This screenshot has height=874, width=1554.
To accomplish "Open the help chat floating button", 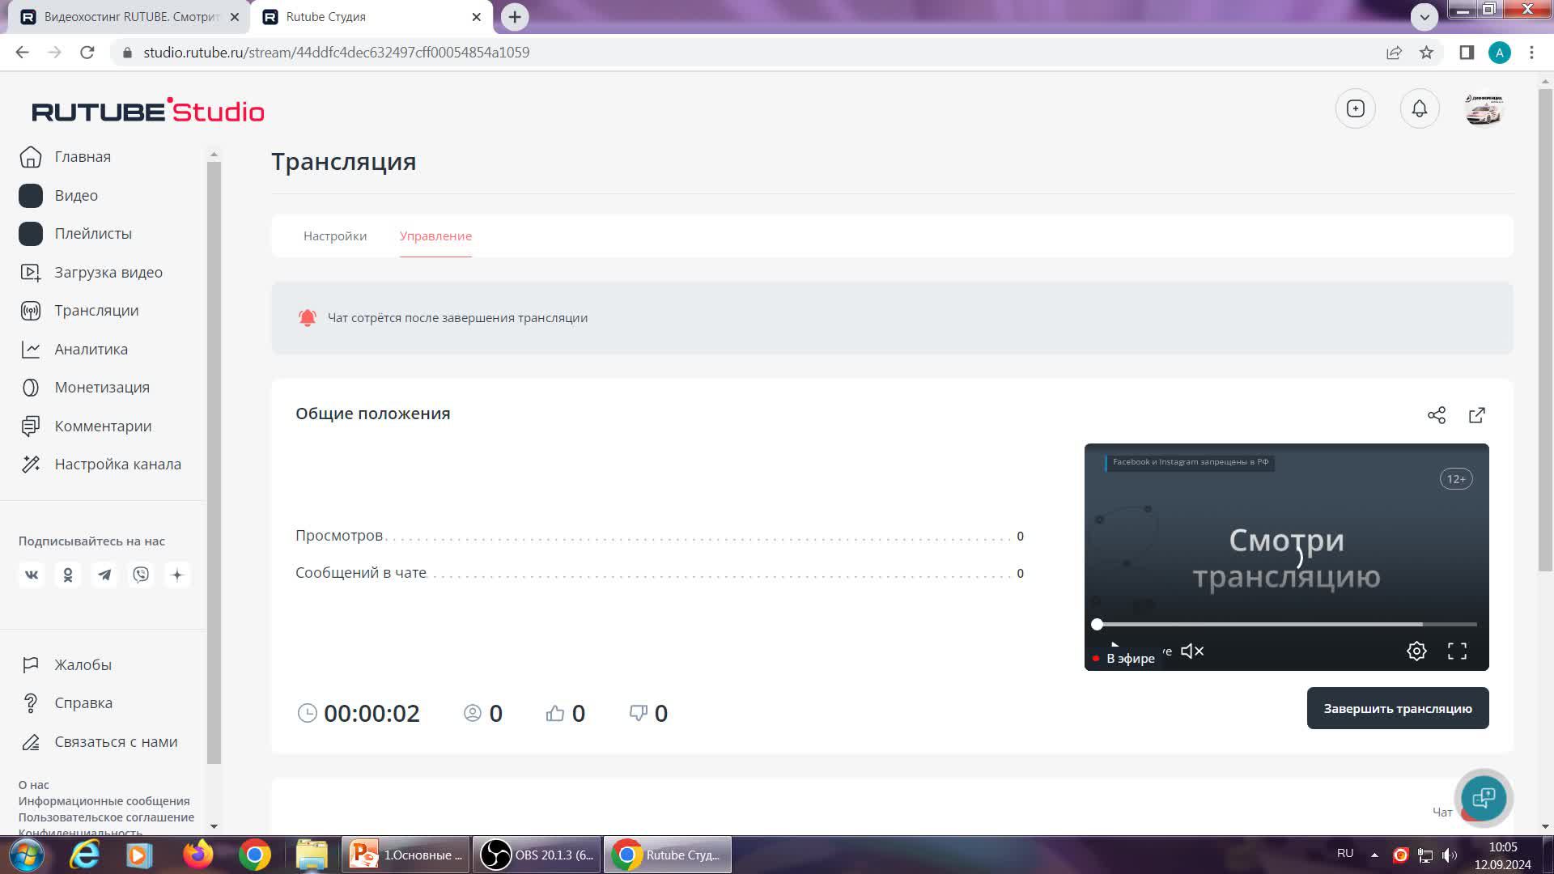I will (x=1484, y=798).
